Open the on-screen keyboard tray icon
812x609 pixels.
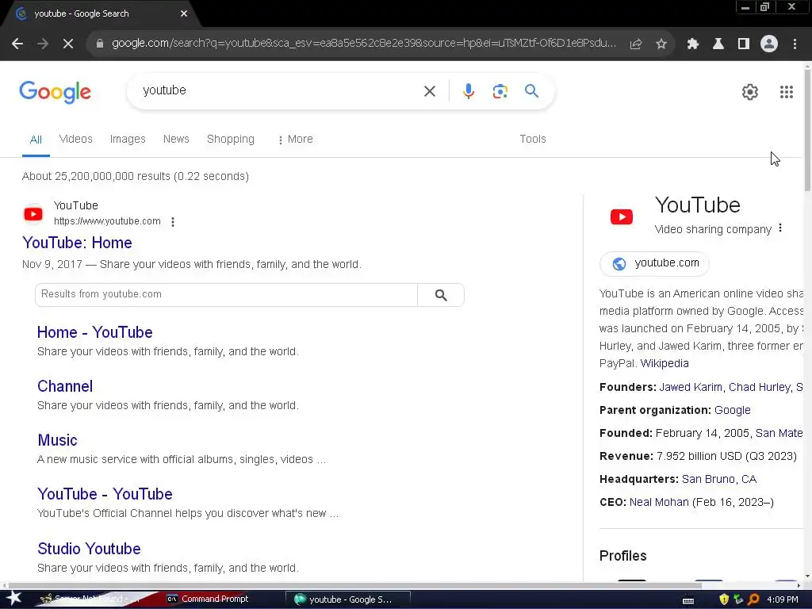pyautogui.click(x=688, y=600)
